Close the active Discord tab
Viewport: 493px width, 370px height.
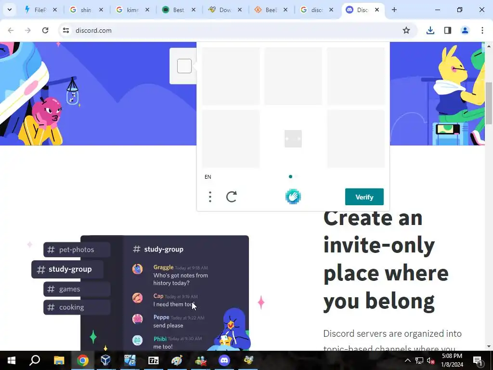pos(377,10)
